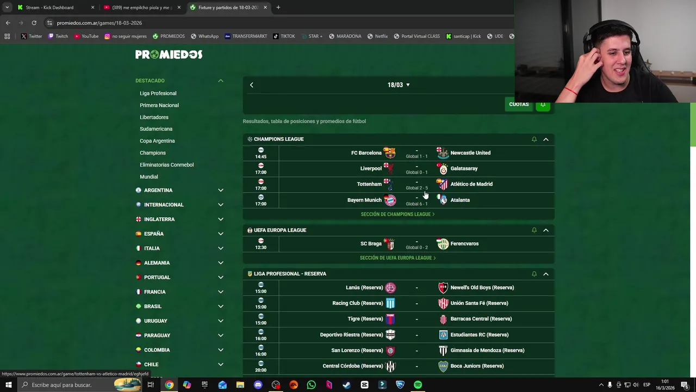This screenshot has height=392, width=696.
Task: Click the browser back arrow
Action: pos(8,23)
